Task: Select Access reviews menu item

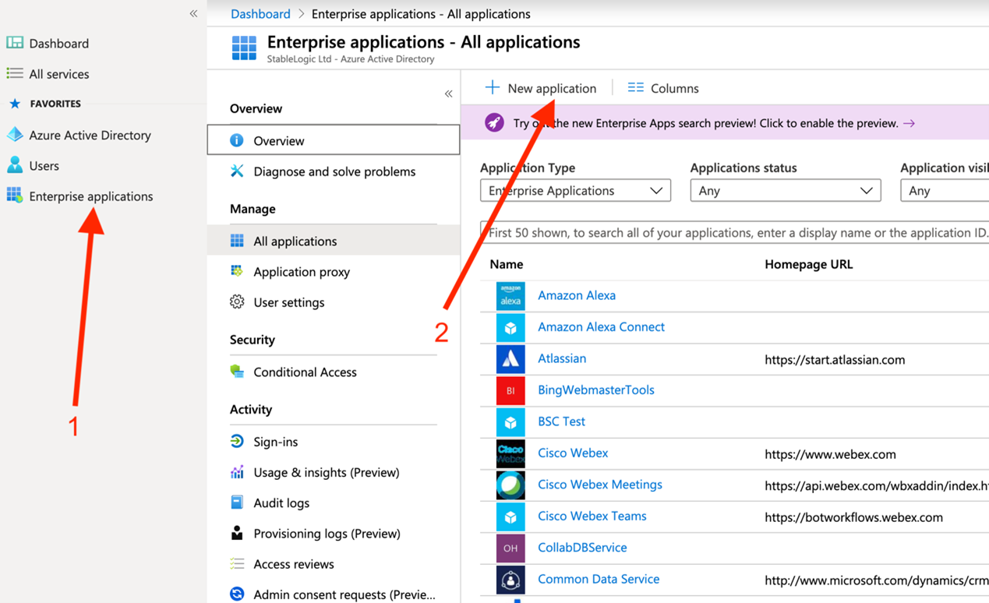Action: [x=334, y=564]
